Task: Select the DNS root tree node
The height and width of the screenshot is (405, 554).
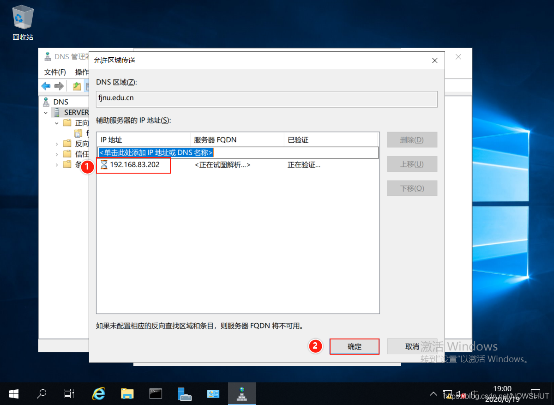Action: (x=60, y=102)
